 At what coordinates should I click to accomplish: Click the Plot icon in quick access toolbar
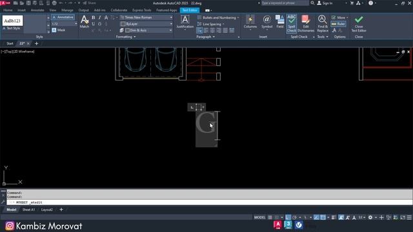pyautogui.click(x=54, y=3)
